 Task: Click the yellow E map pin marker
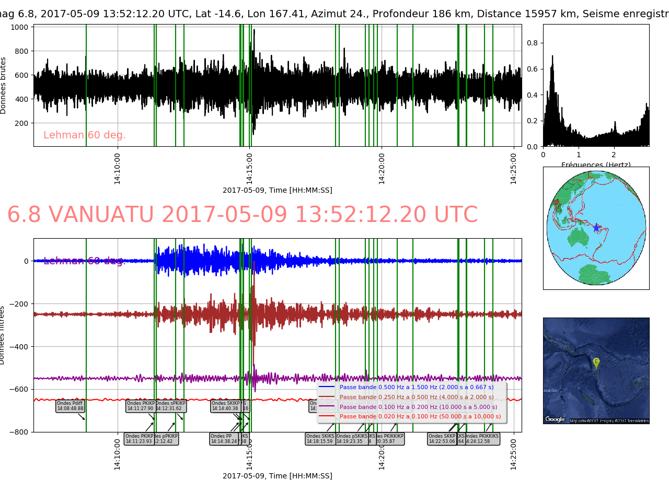(x=596, y=361)
